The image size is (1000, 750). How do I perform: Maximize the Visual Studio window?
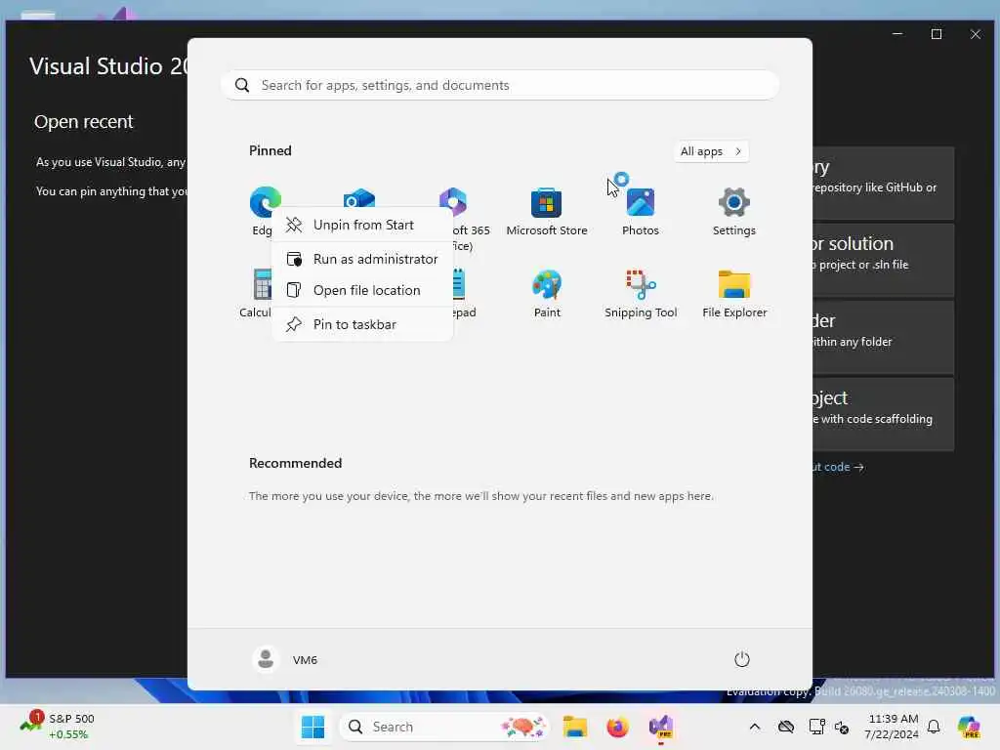click(937, 34)
